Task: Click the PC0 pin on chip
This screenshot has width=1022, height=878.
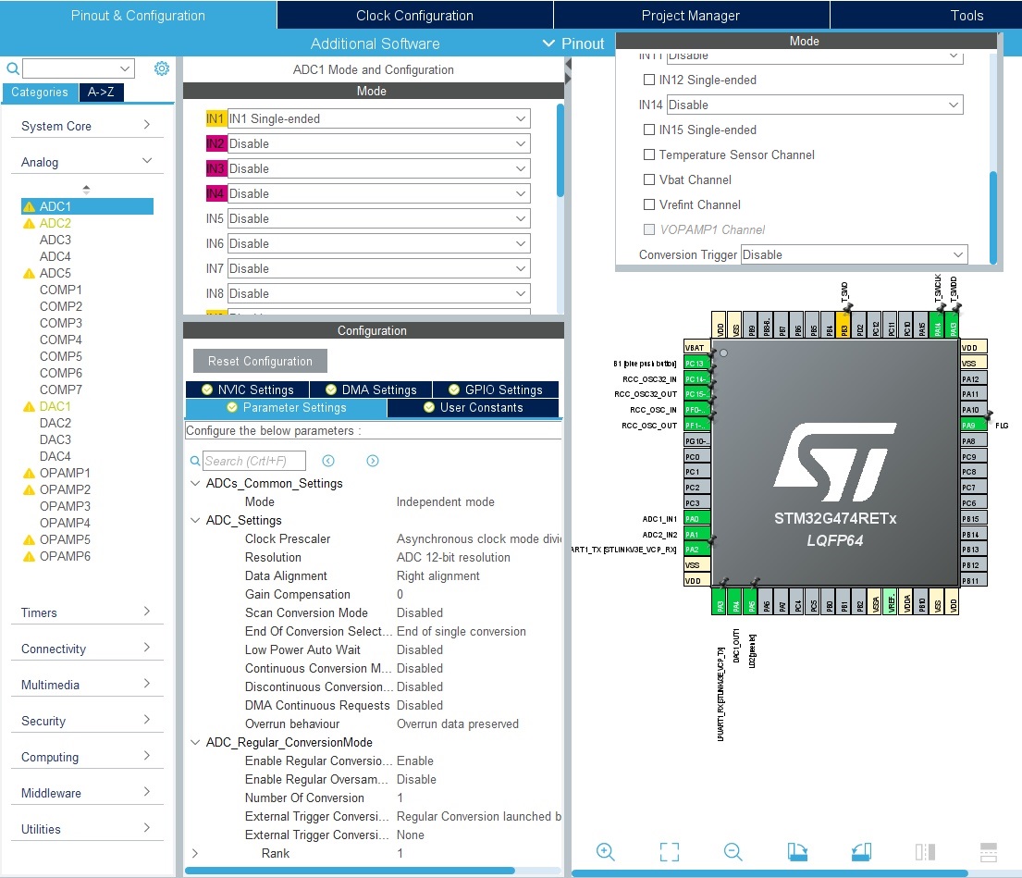Action: point(696,457)
